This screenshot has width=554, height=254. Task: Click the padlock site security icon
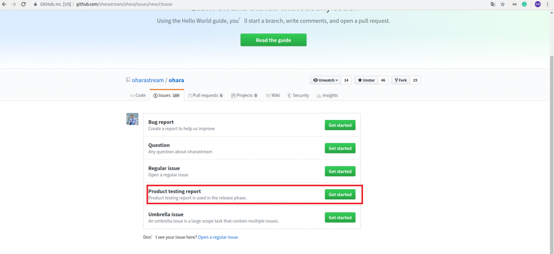pos(35,4)
